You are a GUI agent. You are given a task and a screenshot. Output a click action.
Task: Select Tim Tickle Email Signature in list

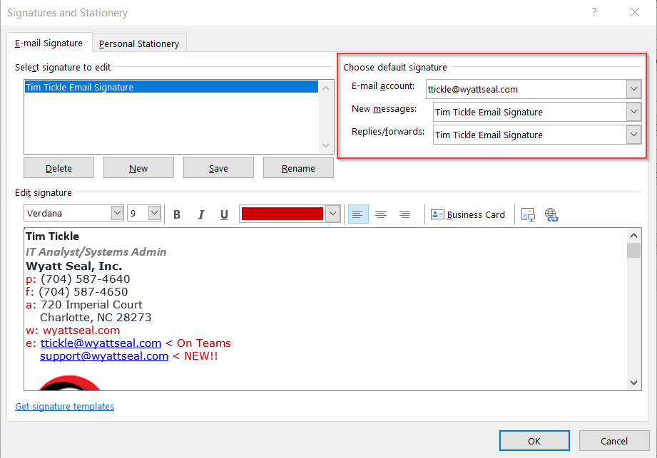(171, 87)
